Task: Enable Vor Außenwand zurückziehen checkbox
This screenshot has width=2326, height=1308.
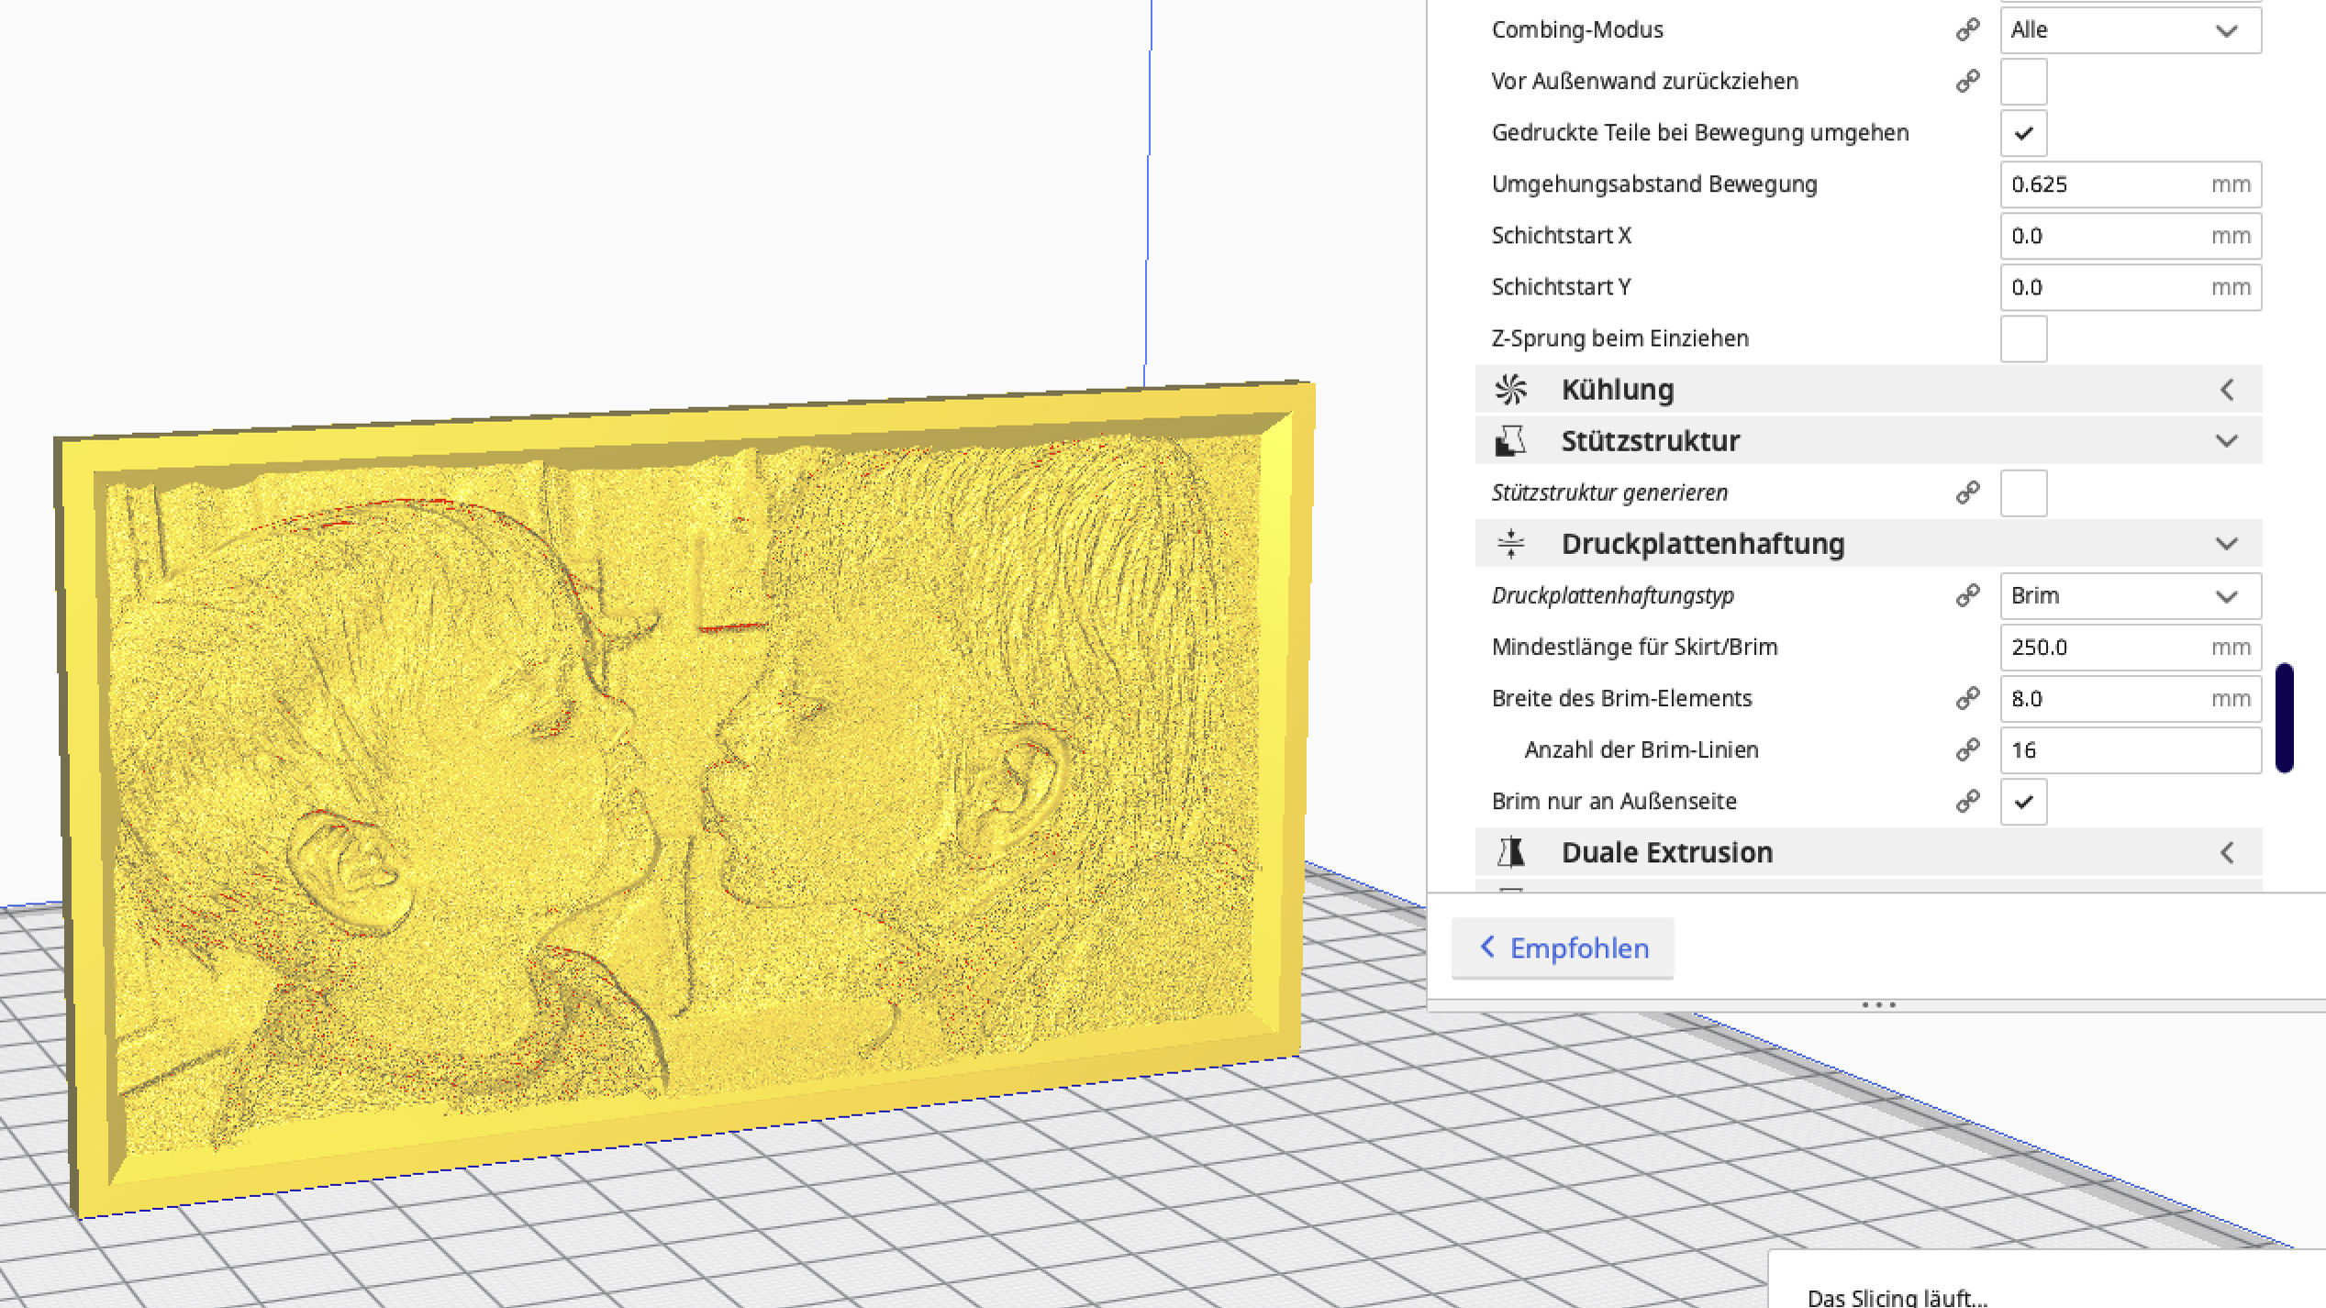Action: (x=2023, y=82)
